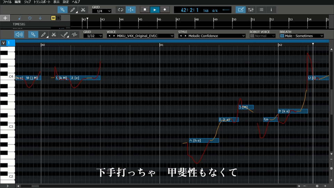
Task: Select the た [t a] note
Action: [x=229, y=119]
